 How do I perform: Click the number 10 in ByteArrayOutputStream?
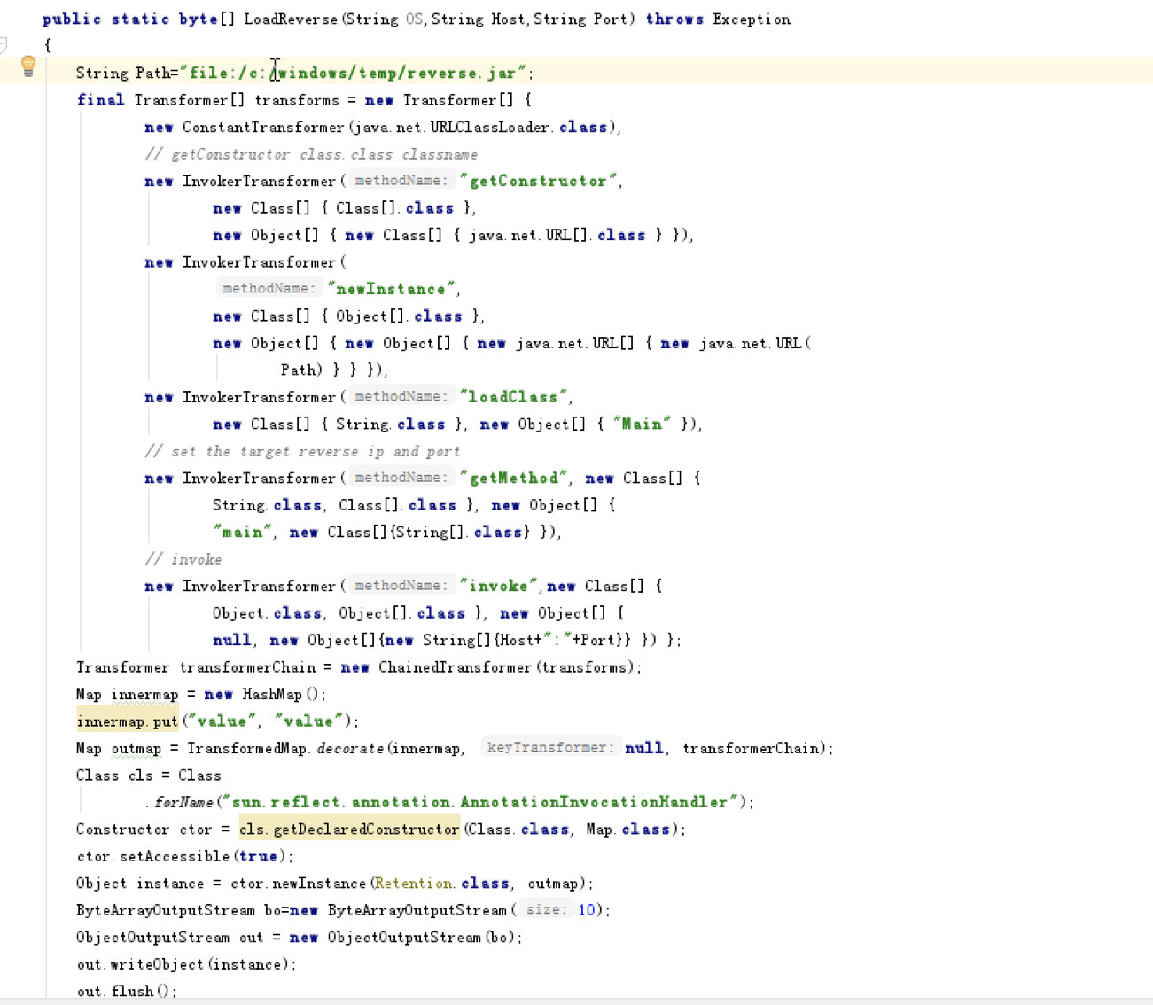pyautogui.click(x=587, y=910)
